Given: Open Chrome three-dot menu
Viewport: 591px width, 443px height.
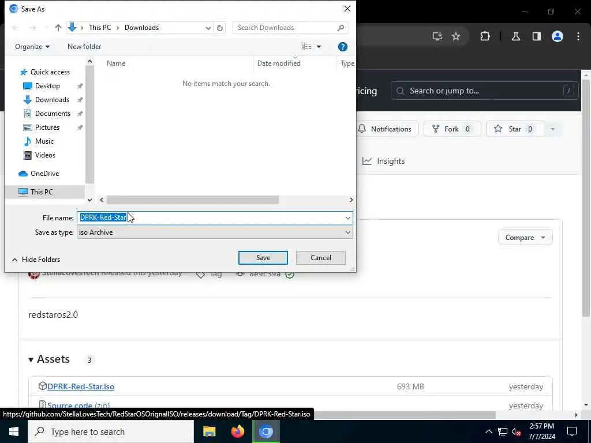Looking at the screenshot, I should 578,36.
